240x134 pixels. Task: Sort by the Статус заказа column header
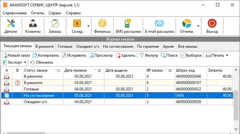pos(43,70)
